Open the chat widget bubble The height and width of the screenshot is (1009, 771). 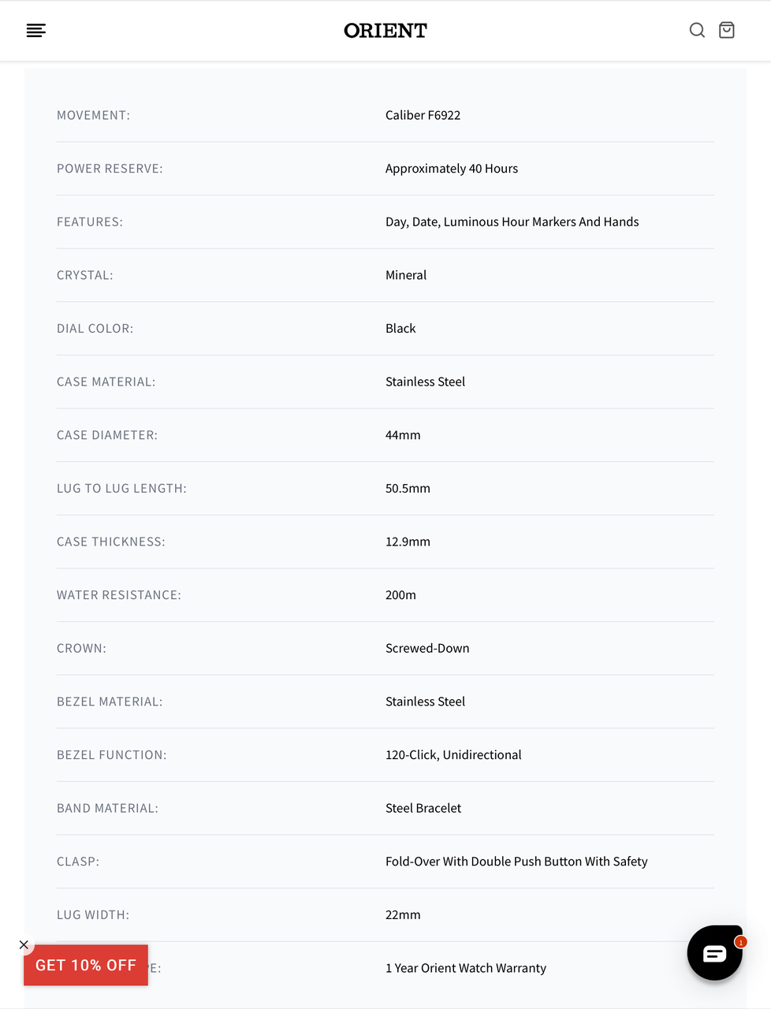pyautogui.click(x=714, y=953)
